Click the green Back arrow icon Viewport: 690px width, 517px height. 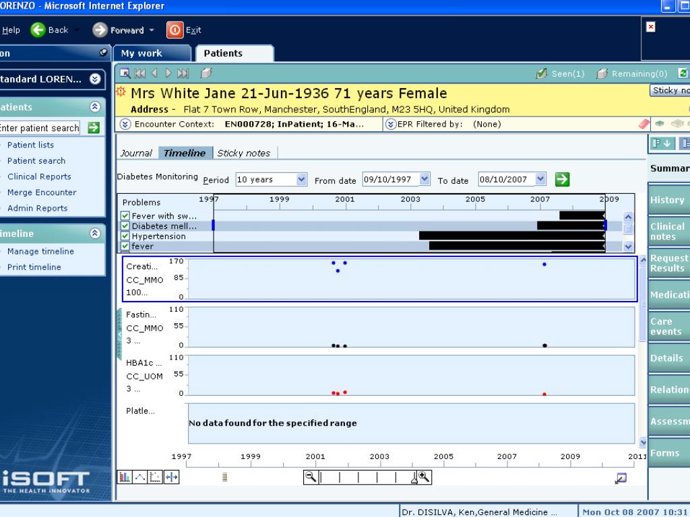[x=38, y=30]
